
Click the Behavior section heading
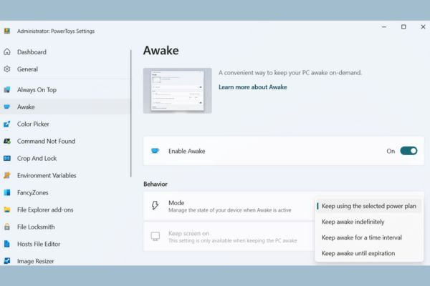156,184
